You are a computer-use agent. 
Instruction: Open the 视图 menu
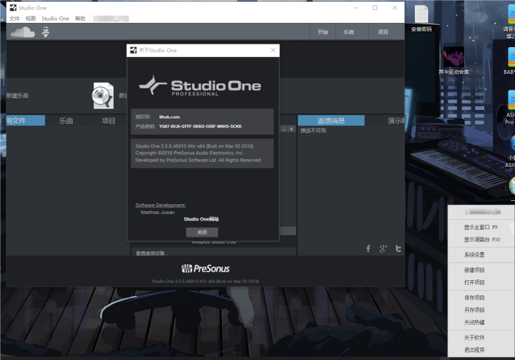[30, 18]
